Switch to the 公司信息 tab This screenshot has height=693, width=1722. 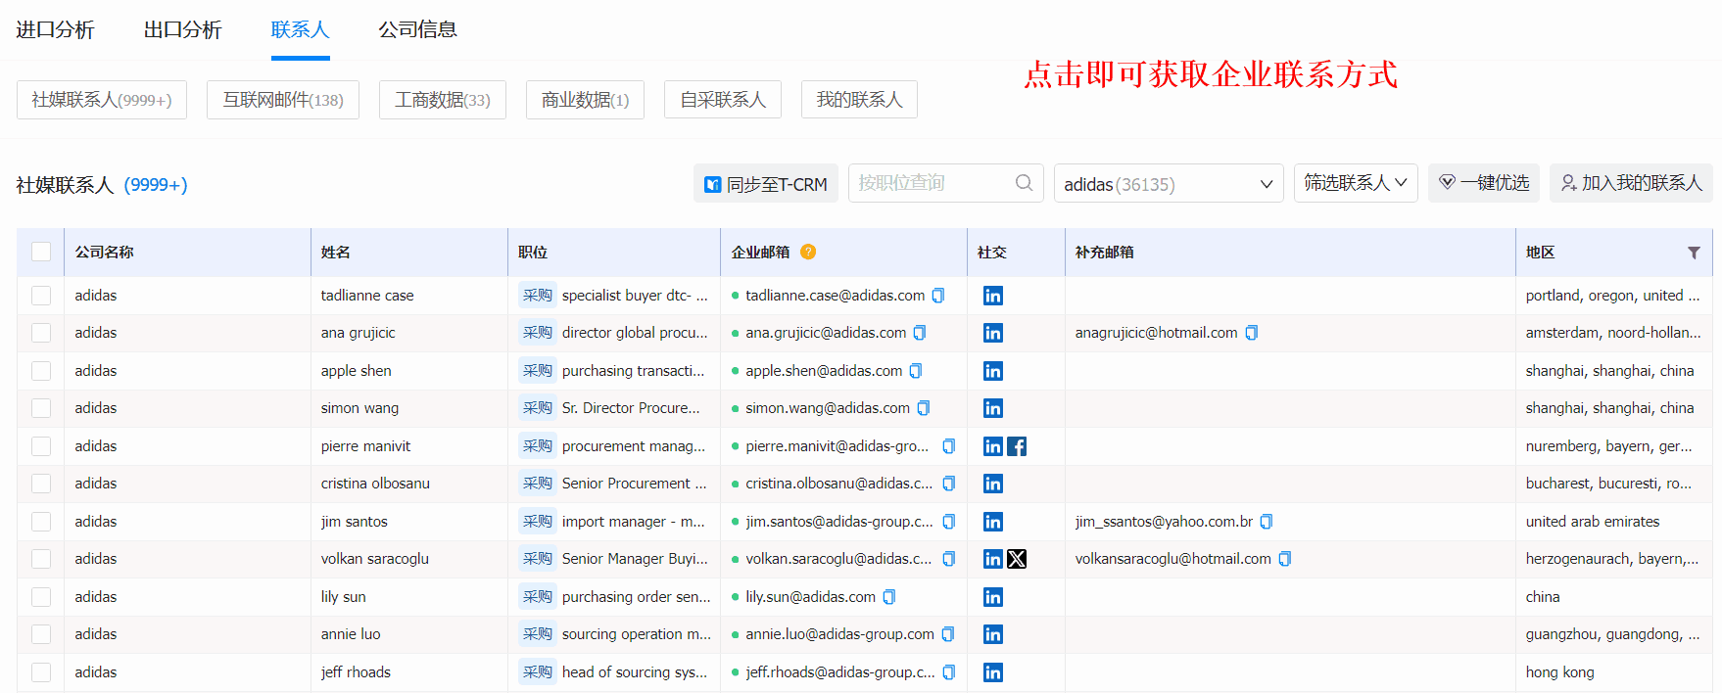click(417, 29)
